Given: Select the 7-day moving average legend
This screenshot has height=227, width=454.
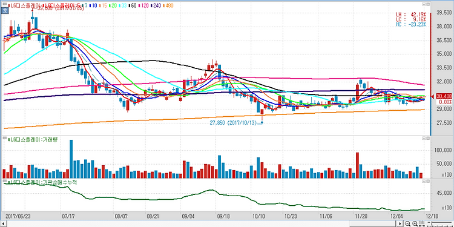Looking at the screenshot, I should (x=84, y=5).
